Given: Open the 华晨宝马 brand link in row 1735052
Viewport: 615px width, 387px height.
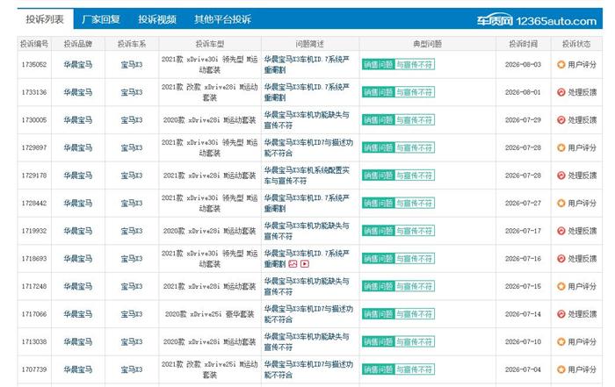Looking at the screenshot, I should point(78,65).
